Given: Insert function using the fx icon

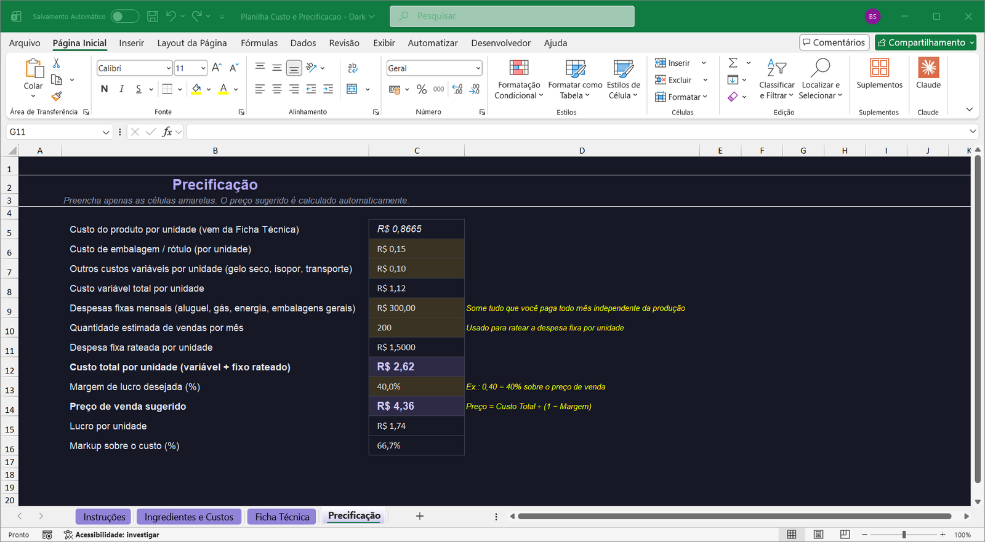Looking at the screenshot, I should click(x=167, y=132).
